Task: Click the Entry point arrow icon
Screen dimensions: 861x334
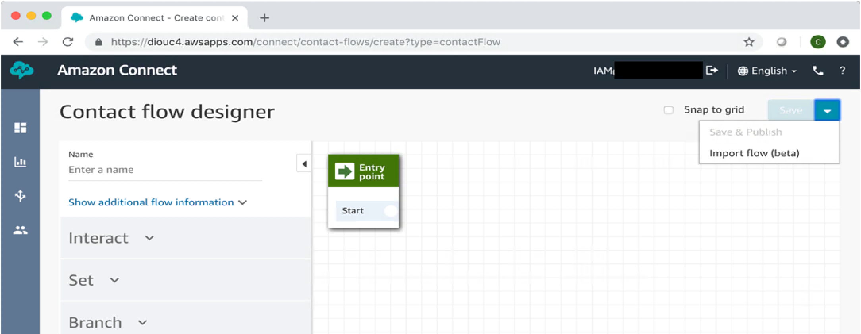Action: 344,171
